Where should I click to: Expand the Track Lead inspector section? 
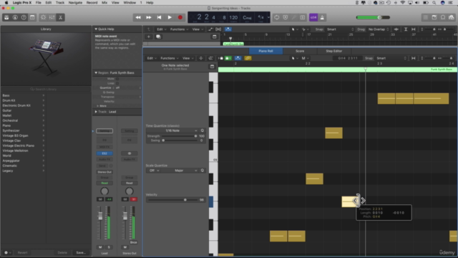pos(96,112)
